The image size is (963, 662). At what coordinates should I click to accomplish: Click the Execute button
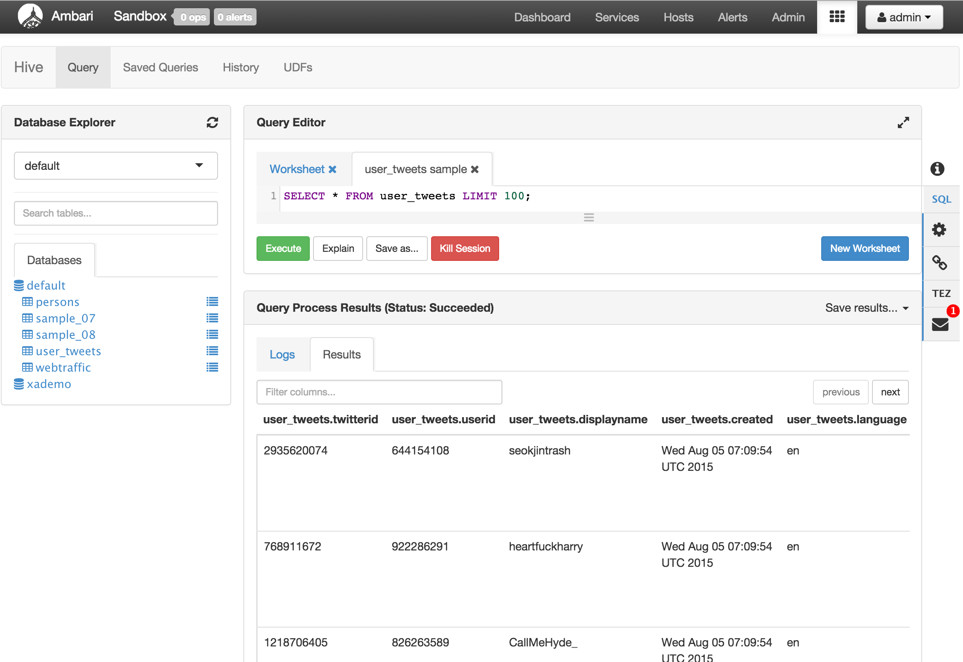pyautogui.click(x=283, y=249)
